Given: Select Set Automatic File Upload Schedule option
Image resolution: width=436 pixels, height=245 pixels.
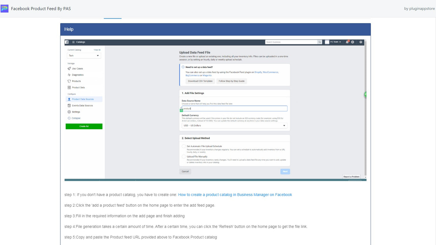Looking at the screenshot, I should tap(184, 146).
